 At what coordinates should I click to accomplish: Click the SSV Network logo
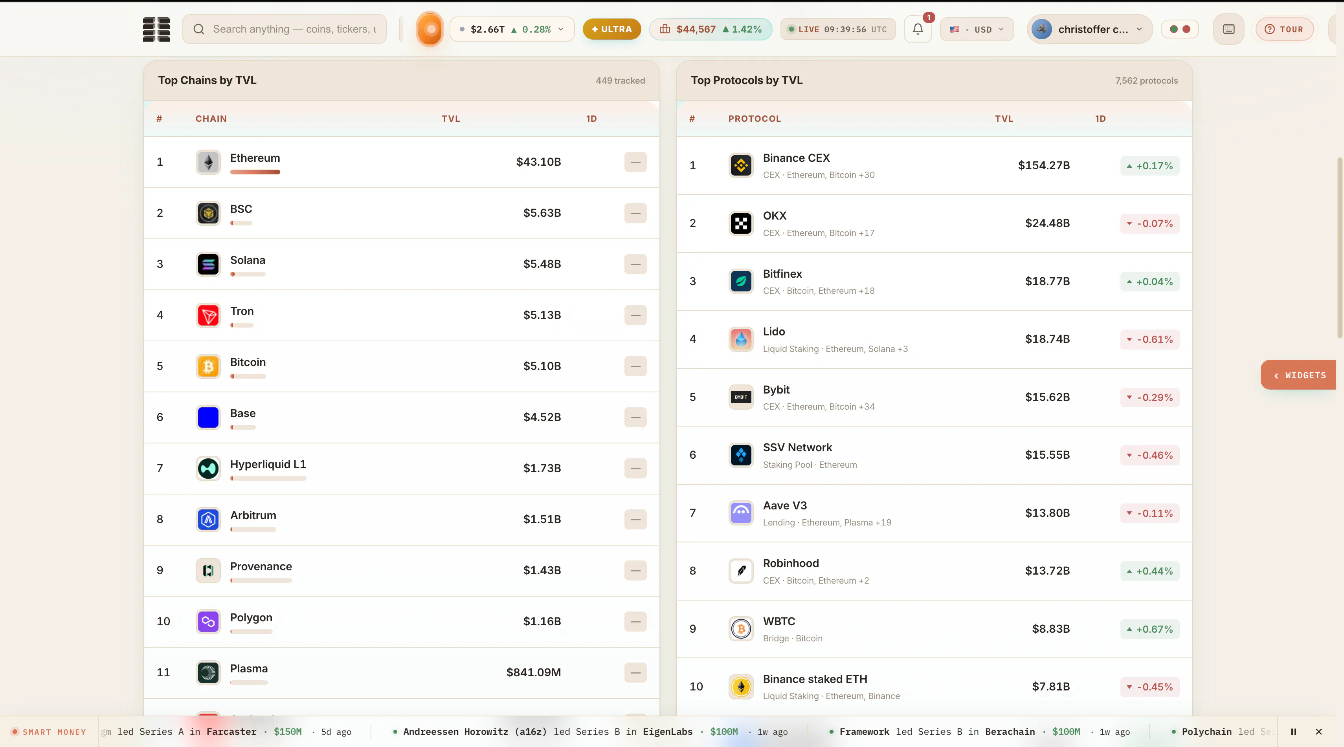[x=741, y=455]
